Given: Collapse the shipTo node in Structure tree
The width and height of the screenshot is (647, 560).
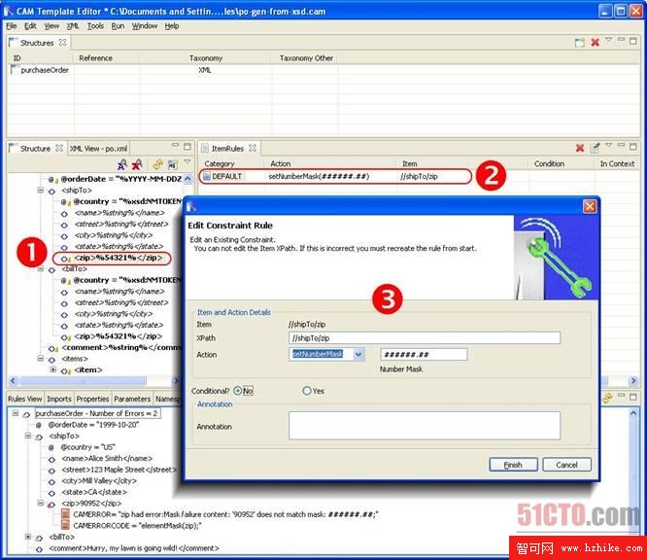Looking at the screenshot, I should tap(40, 191).
